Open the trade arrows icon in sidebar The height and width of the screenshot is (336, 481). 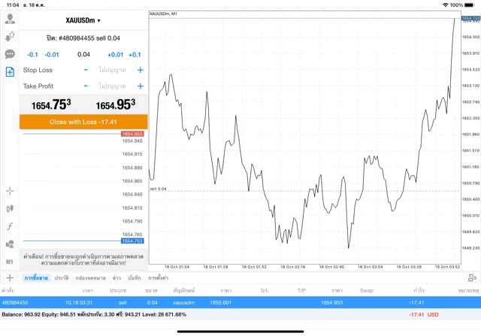pyautogui.click(x=10, y=37)
